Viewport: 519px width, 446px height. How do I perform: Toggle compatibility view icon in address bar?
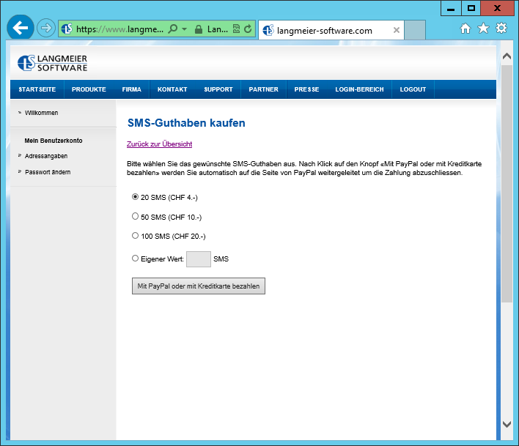[x=236, y=29]
